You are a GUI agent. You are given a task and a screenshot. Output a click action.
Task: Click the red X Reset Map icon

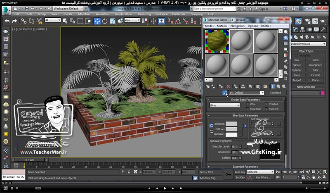pos(228,86)
